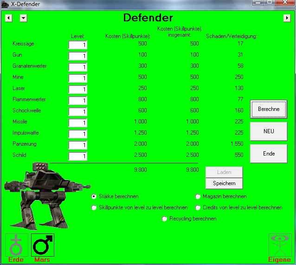Click Granatenwerfer damage value 58
The width and height of the screenshot is (296, 265).
[x=240, y=66]
